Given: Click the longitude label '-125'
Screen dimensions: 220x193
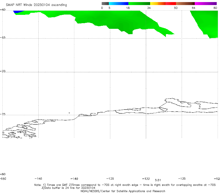Looking at the screenshot, I should tap(182, 178).
